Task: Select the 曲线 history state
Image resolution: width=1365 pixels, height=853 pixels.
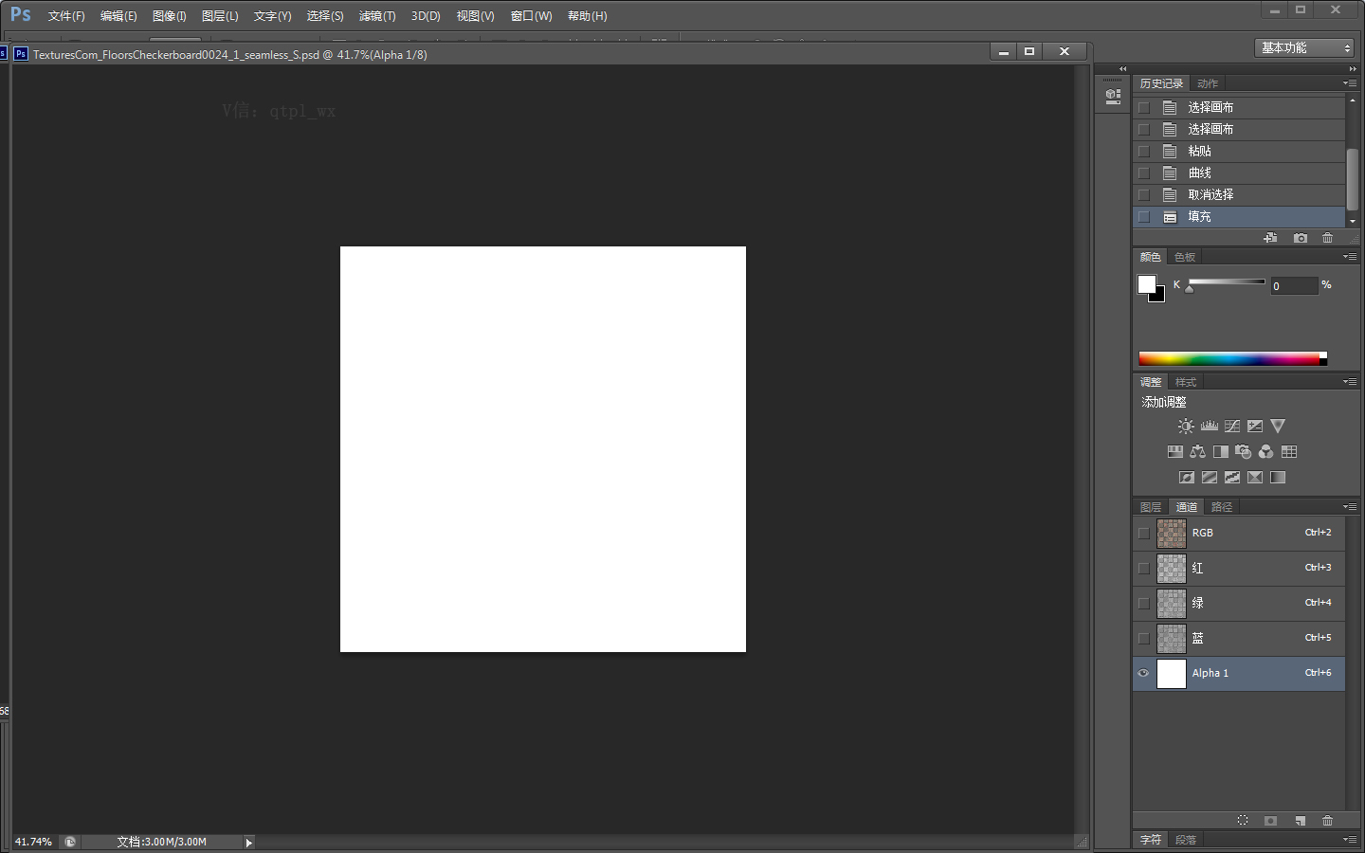Action: tap(1239, 173)
